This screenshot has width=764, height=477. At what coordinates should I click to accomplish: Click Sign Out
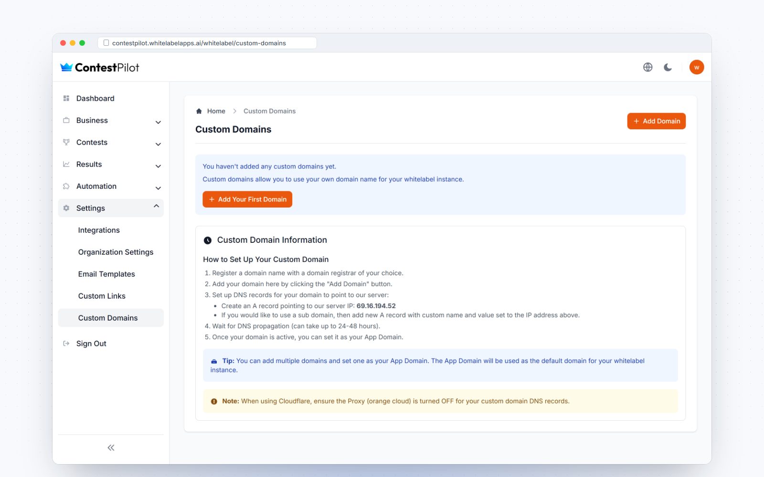tap(111, 343)
